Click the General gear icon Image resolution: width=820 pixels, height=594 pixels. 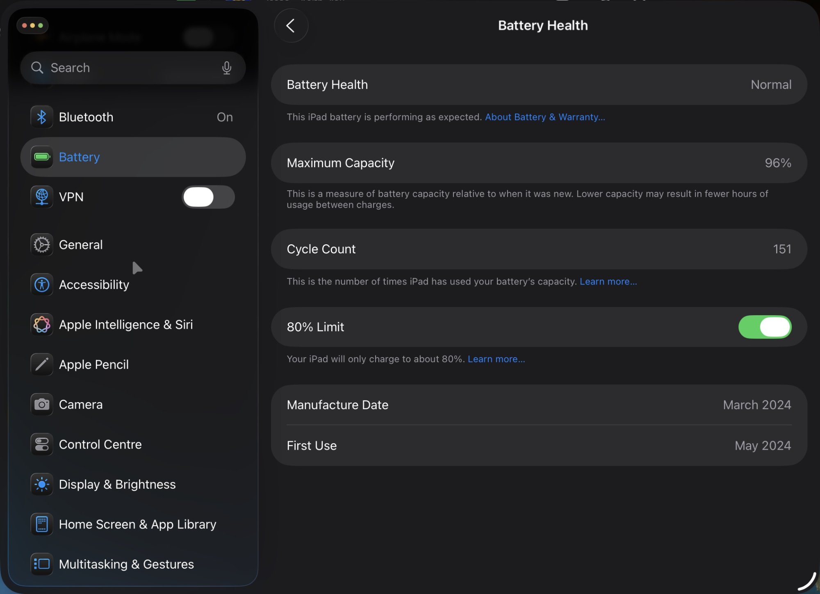pos(42,245)
